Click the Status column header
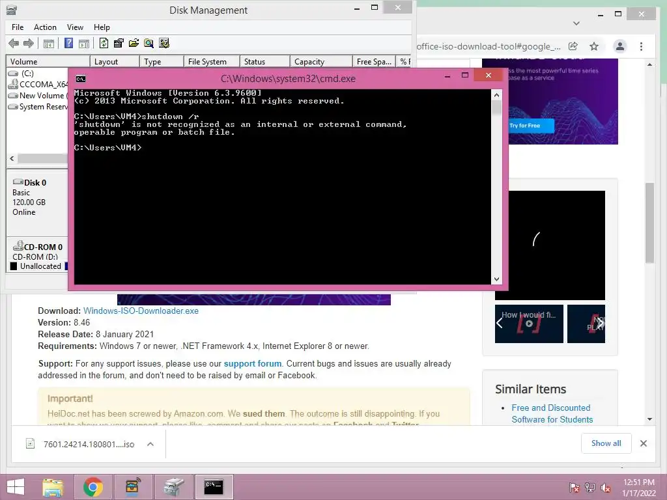667x500 pixels. [264, 62]
